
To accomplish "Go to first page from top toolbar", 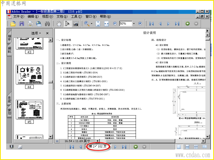I will coord(151,24).
